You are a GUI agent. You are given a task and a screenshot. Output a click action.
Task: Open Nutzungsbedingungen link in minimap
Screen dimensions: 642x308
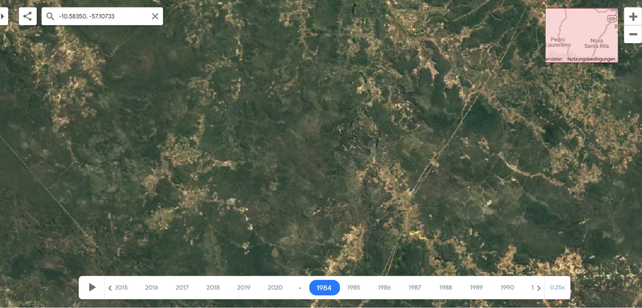(591, 59)
